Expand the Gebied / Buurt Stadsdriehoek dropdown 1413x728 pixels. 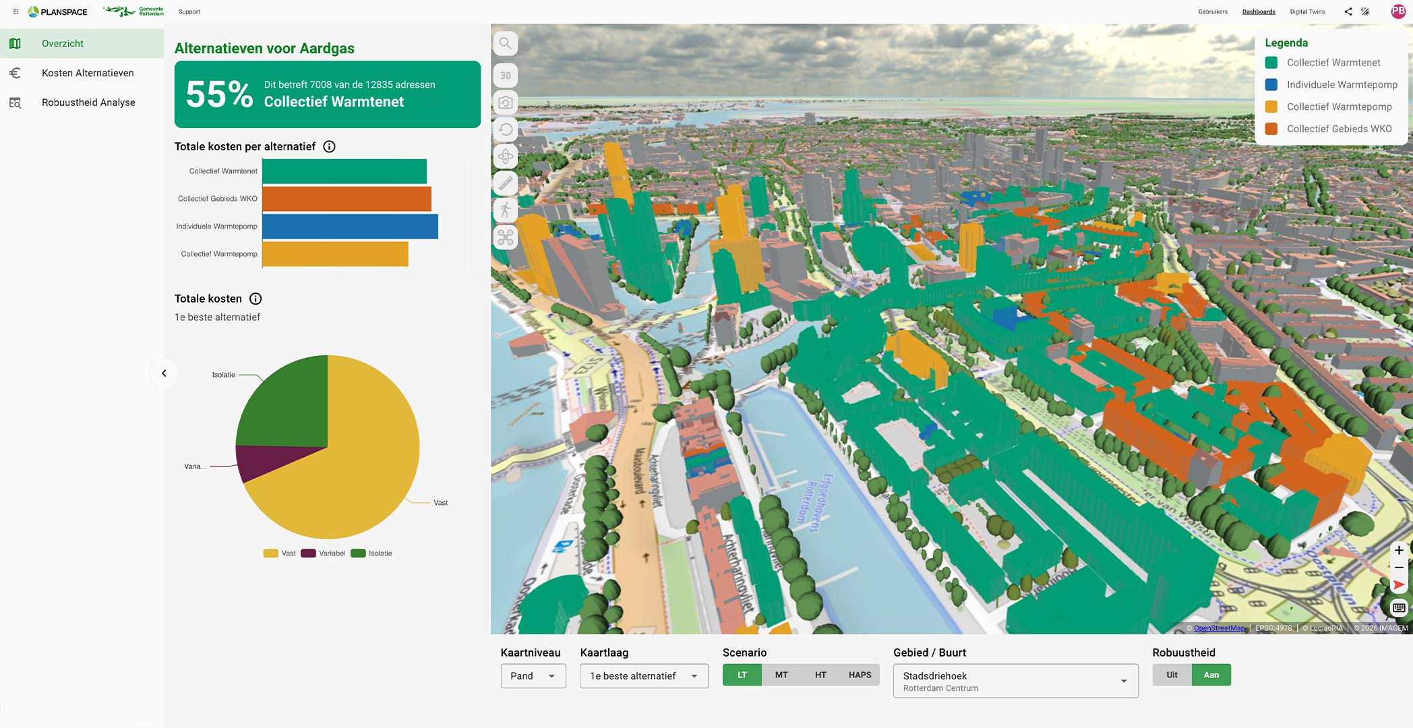pos(1015,681)
